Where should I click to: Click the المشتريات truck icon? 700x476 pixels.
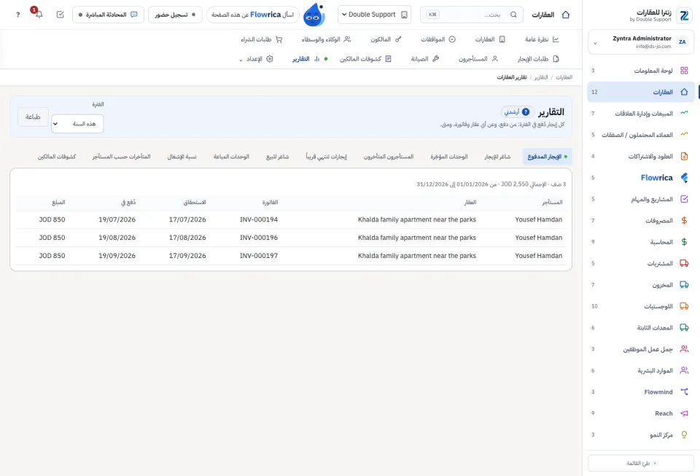coord(684,263)
